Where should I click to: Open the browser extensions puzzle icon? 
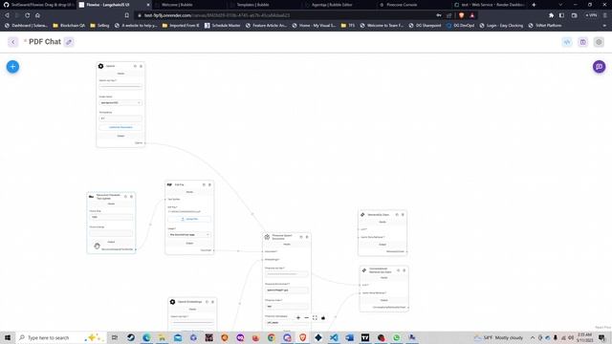551,15
